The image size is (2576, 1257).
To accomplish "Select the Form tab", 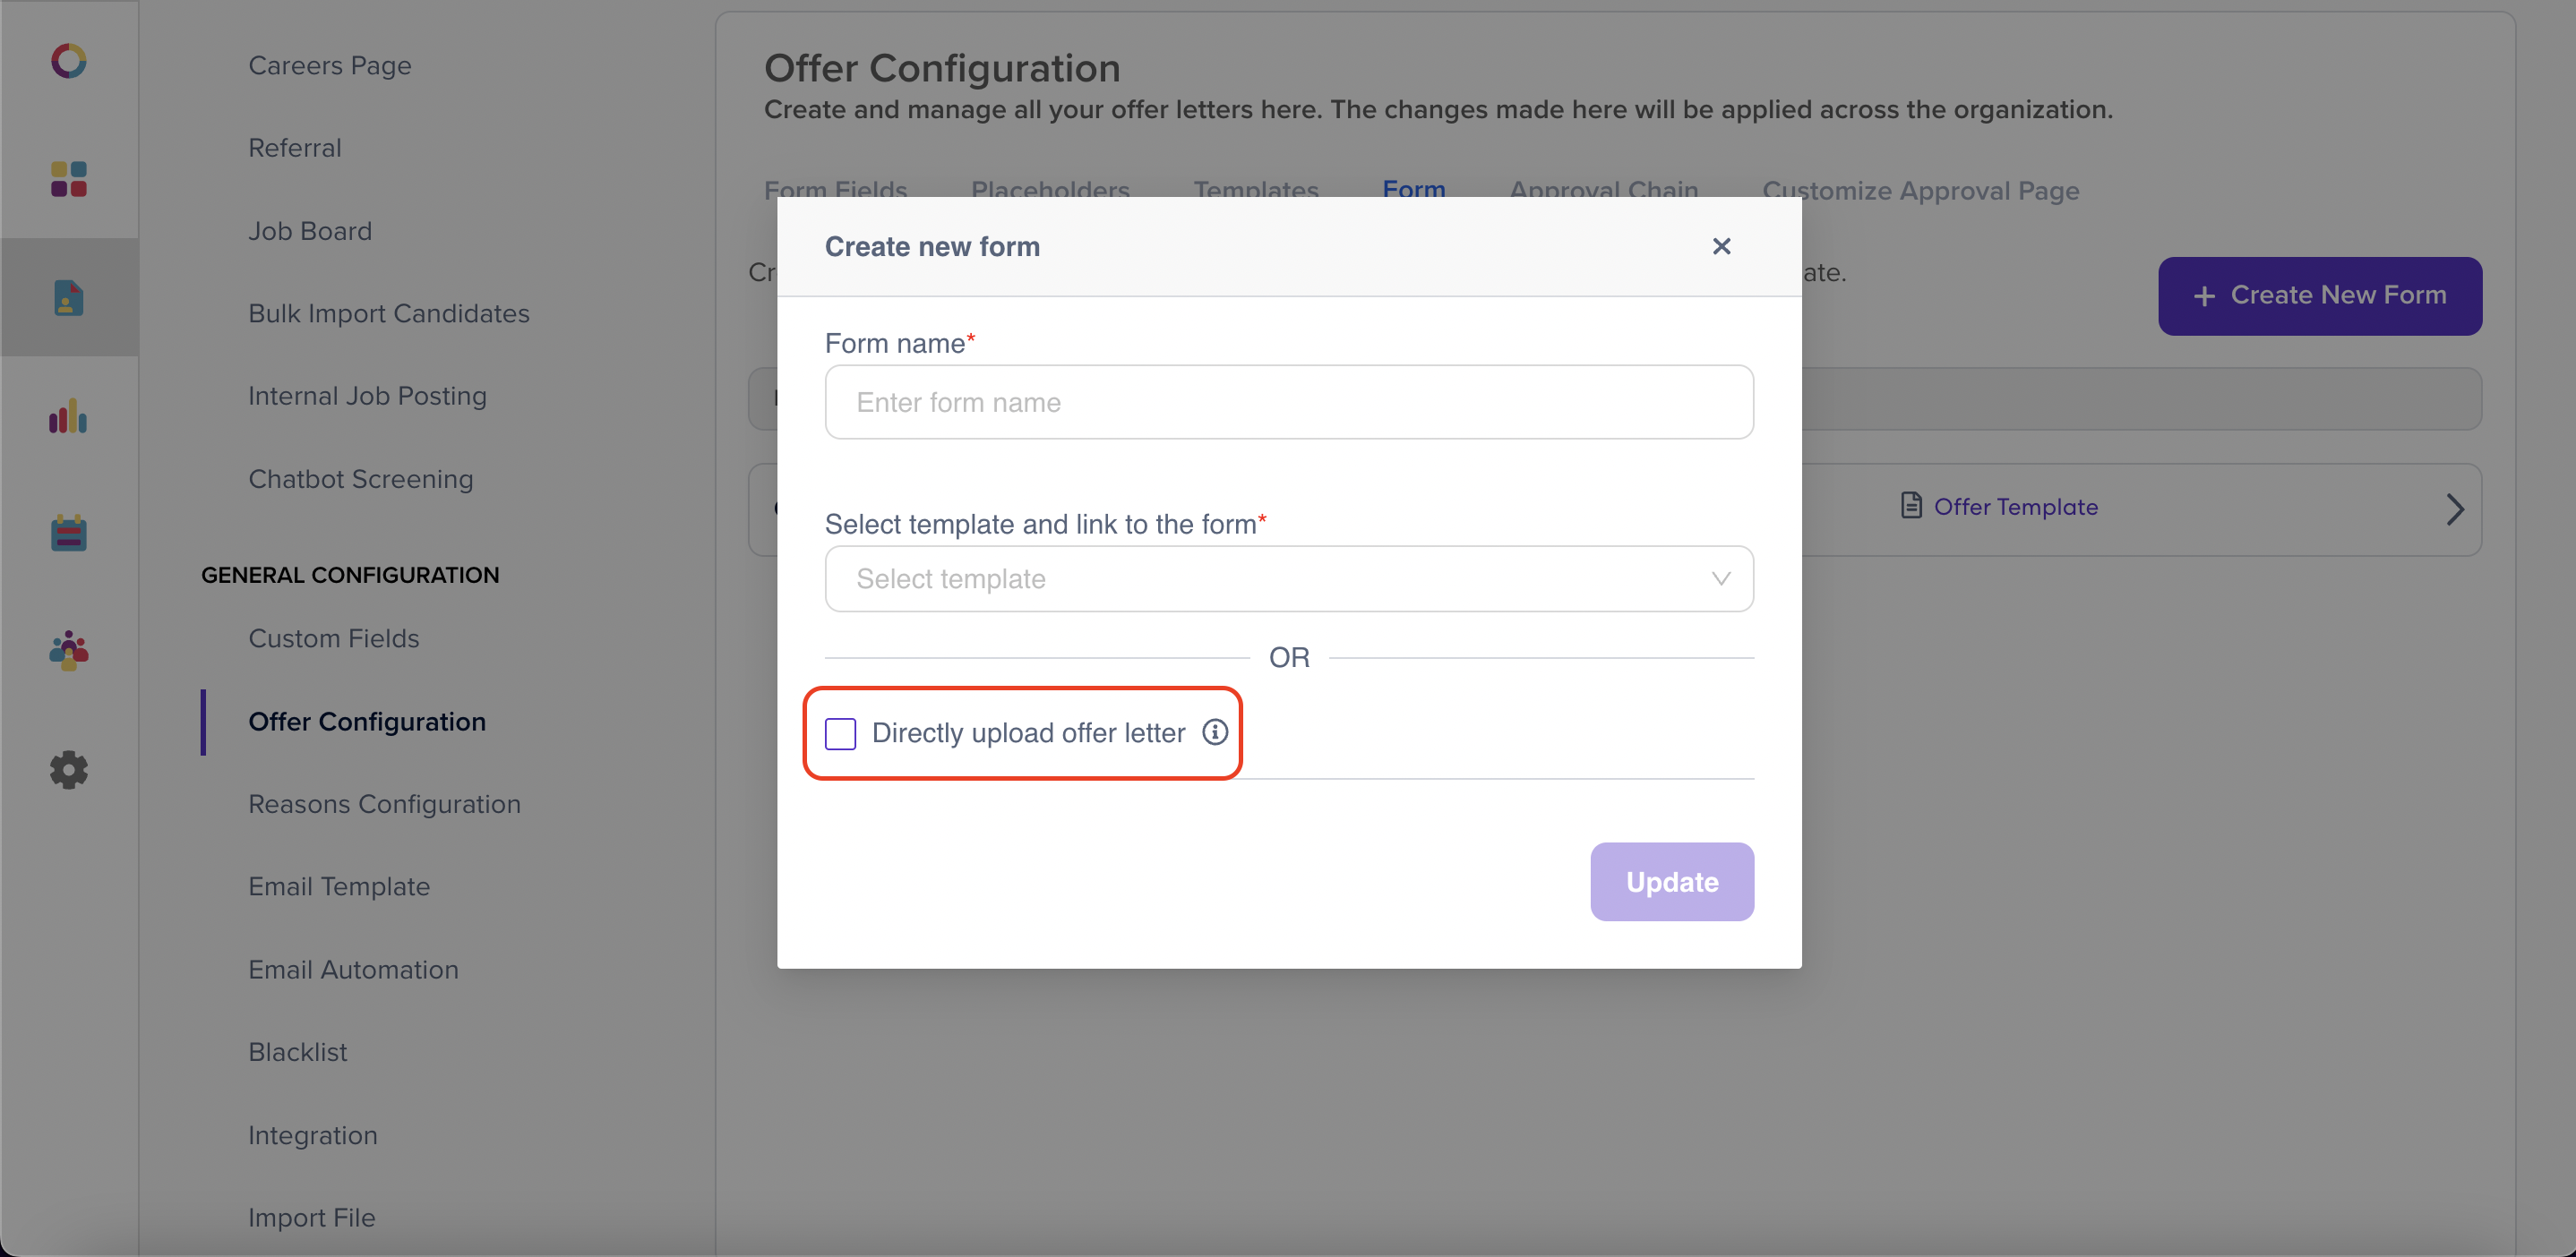I will click(1414, 189).
